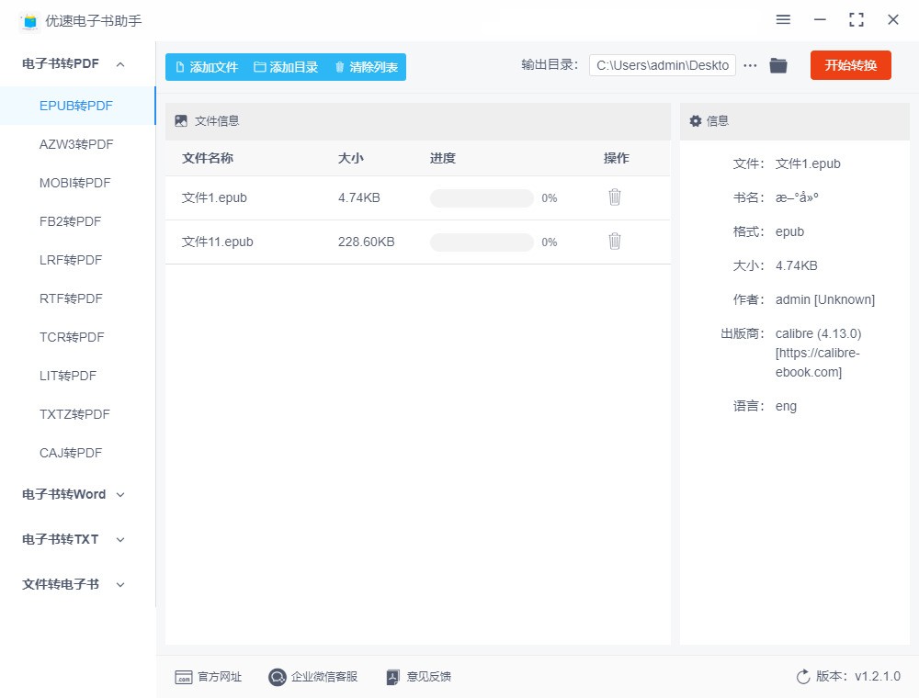Click 清除列表 to clear list
The image size is (919, 698).
(366, 67)
